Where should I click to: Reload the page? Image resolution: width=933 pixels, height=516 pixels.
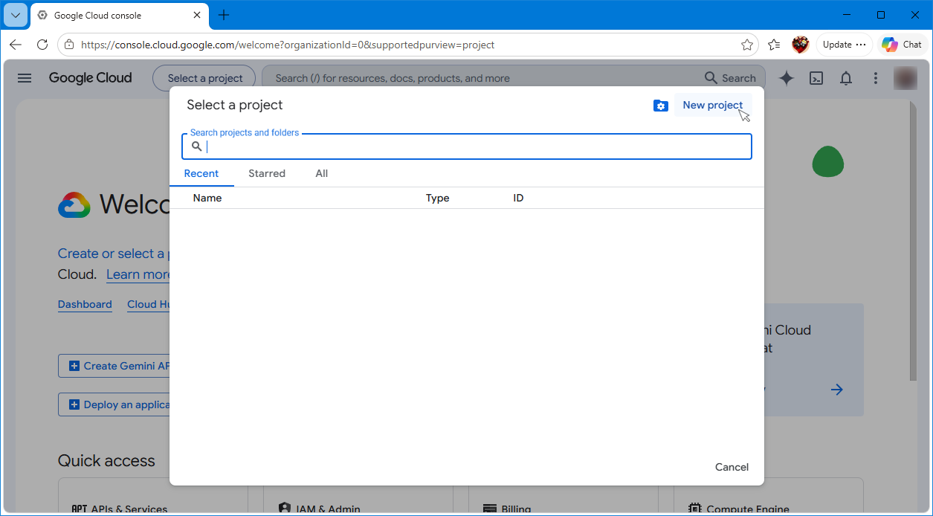(42, 45)
